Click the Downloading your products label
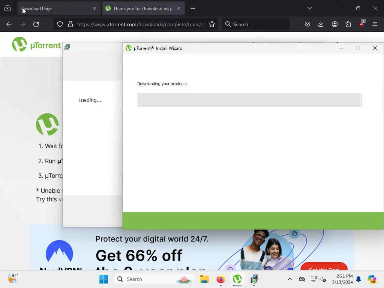Image resolution: width=384 pixels, height=288 pixels. tap(162, 84)
